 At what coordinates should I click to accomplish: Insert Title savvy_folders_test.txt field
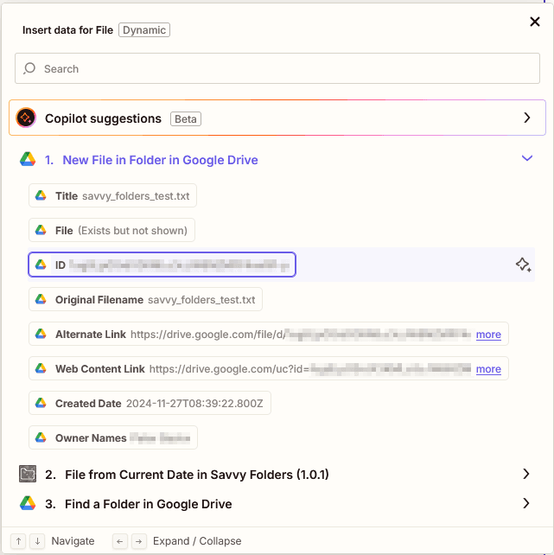pos(112,195)
